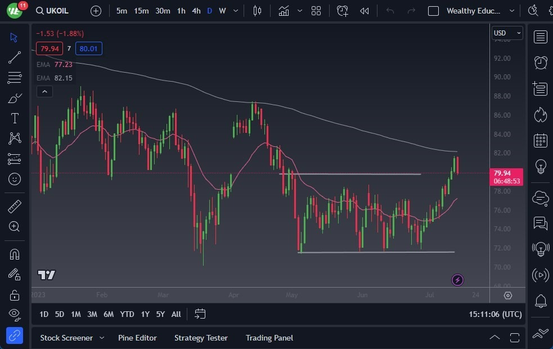
Task: Select the 4h timeframe
Action: 196,11
